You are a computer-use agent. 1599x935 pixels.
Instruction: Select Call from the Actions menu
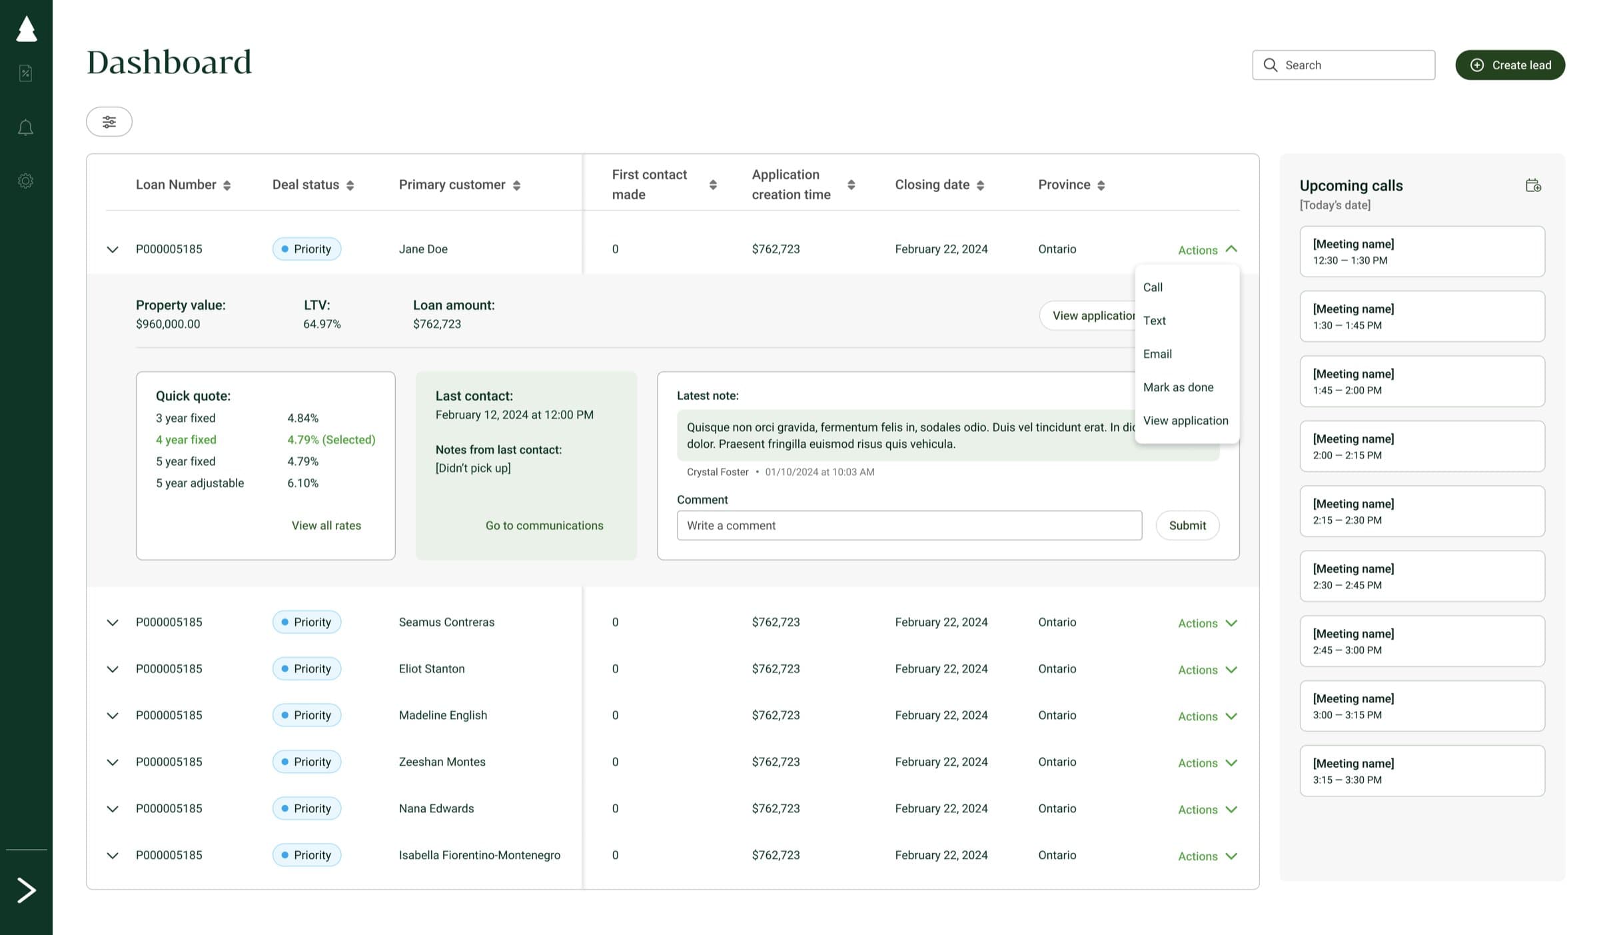(1153, 287)
